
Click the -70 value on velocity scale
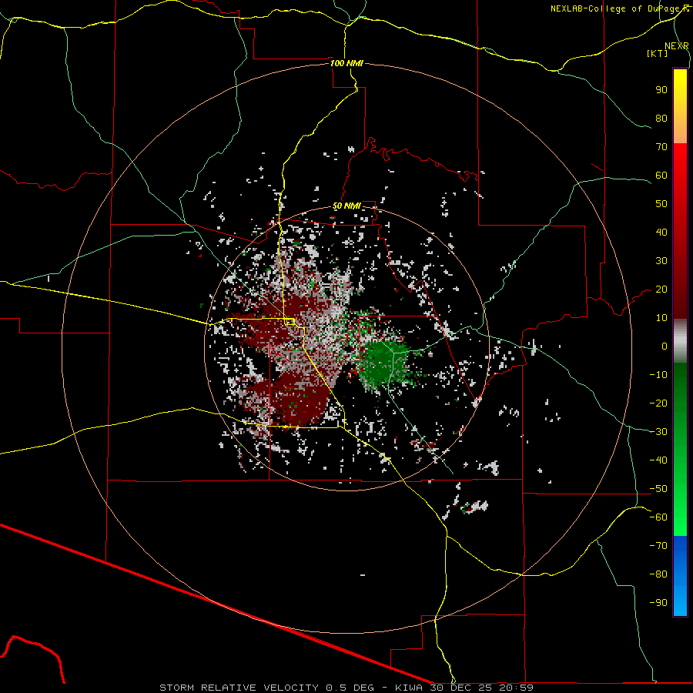tap(658, 546)
